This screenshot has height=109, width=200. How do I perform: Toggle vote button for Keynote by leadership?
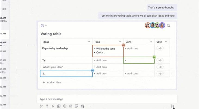[x=160, y=48]
